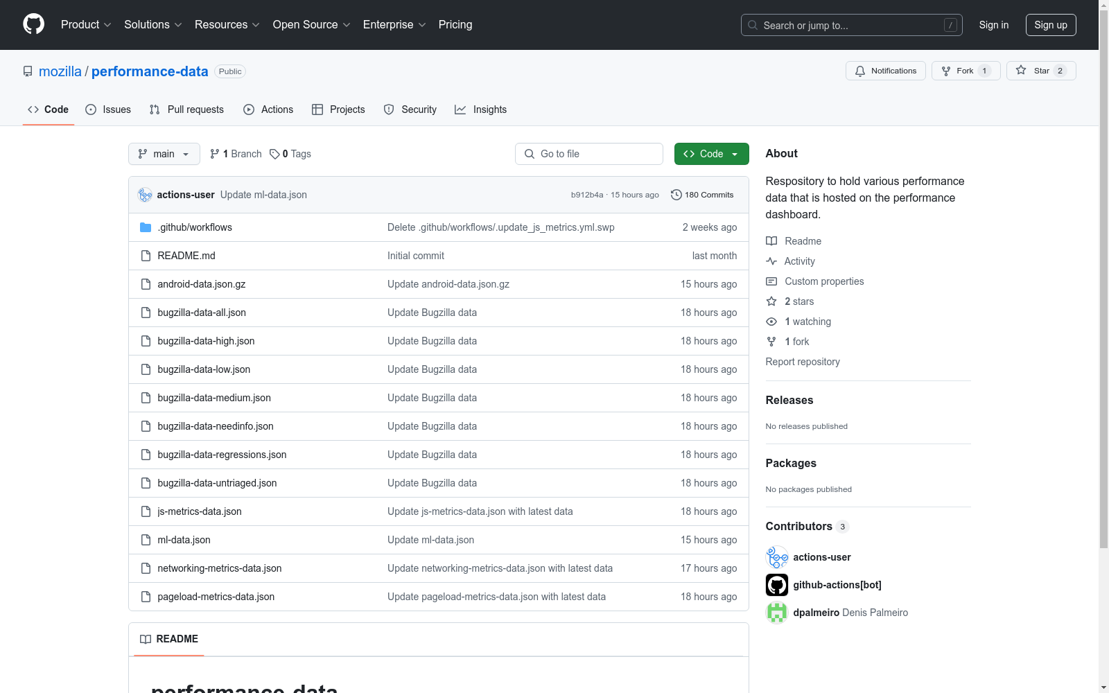Image resolution: width=1109 pixels, height=693 pixels.
Task: Click the branch icon next to 1 Branch
Action: [215, 154]
